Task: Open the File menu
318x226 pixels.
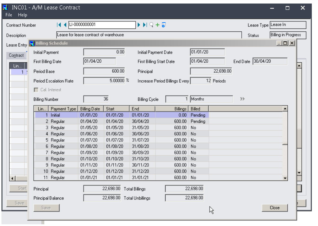Action: click(x=8, y=15)
